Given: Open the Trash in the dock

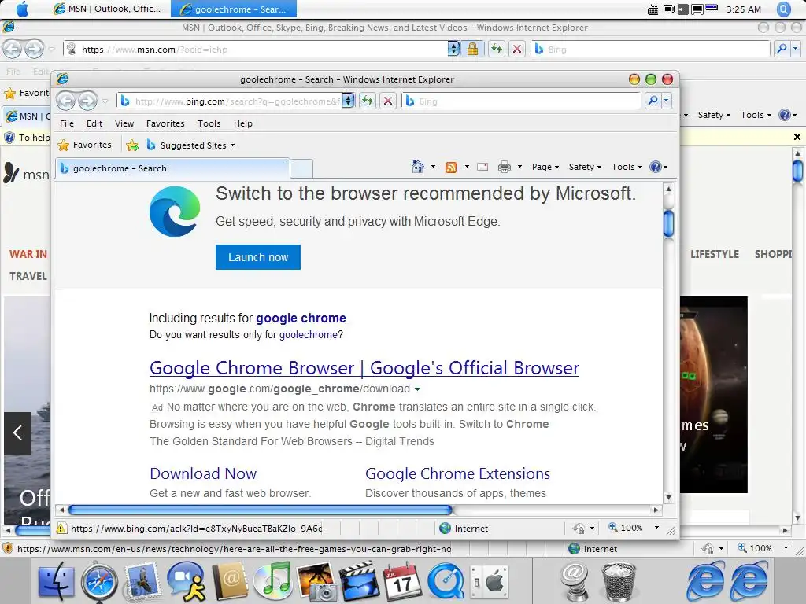Looking at the screenshot, I should point(619,582).
